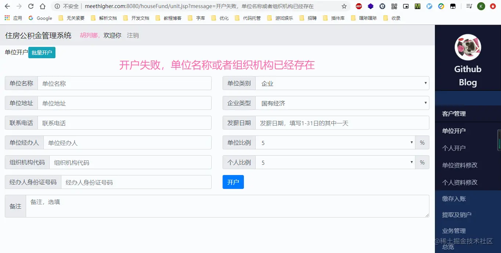Open the Github link in the sidebar
501x253 pixels.
[468, 69]
